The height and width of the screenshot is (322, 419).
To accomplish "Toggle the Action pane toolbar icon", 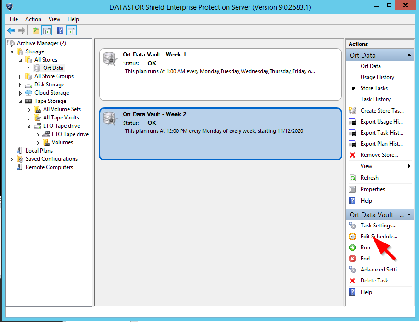I will [x=72, y=31].
